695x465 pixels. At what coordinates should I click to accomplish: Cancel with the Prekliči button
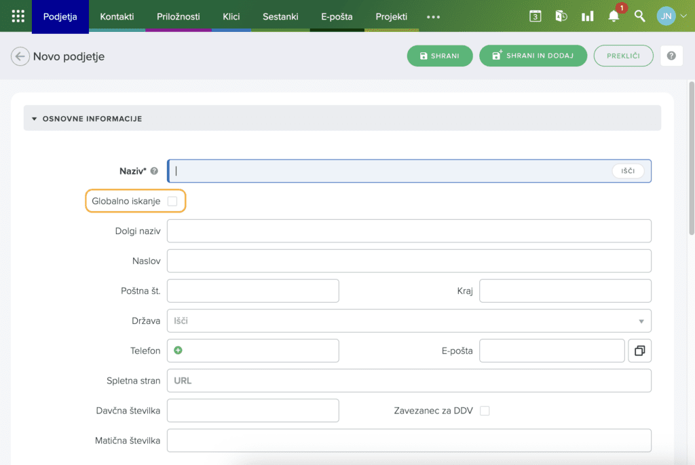[x=623, y=56]
